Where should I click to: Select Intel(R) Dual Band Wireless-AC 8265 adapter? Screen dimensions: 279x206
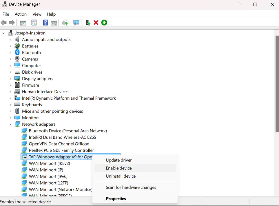point(62,137)
